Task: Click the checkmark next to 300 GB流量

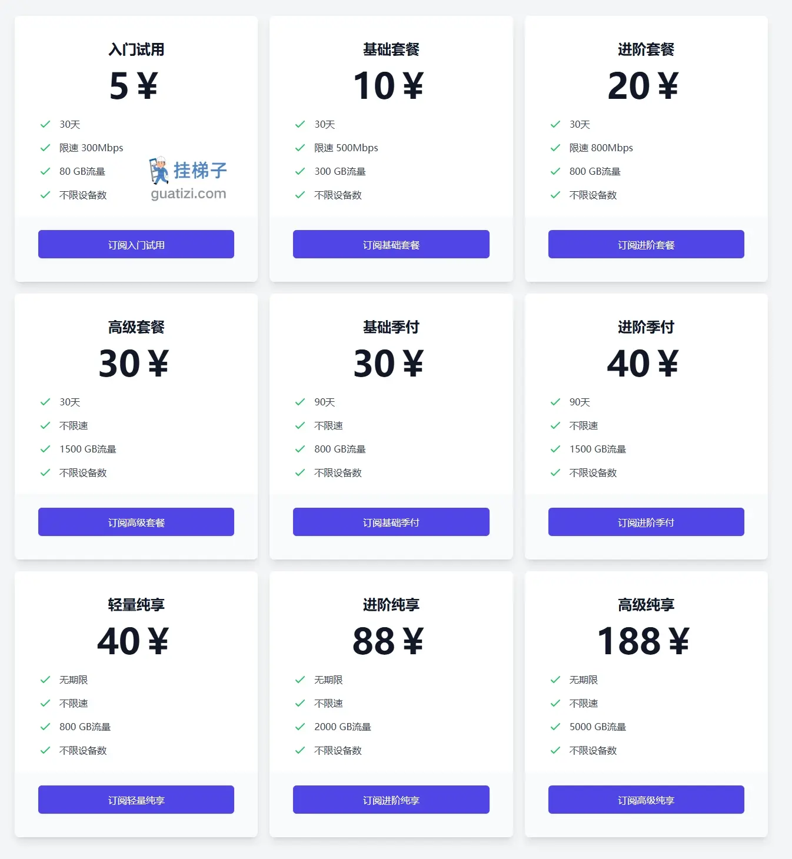Action: 300,171
